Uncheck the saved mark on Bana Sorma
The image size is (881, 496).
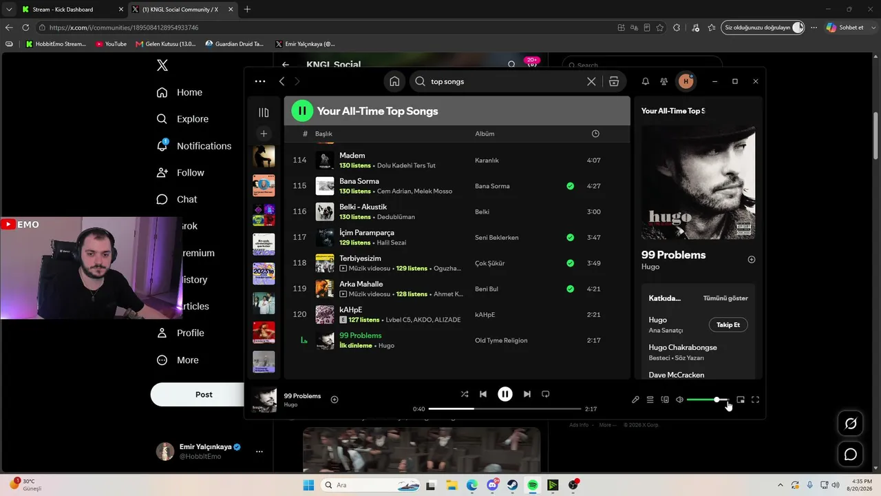[570, 186]
